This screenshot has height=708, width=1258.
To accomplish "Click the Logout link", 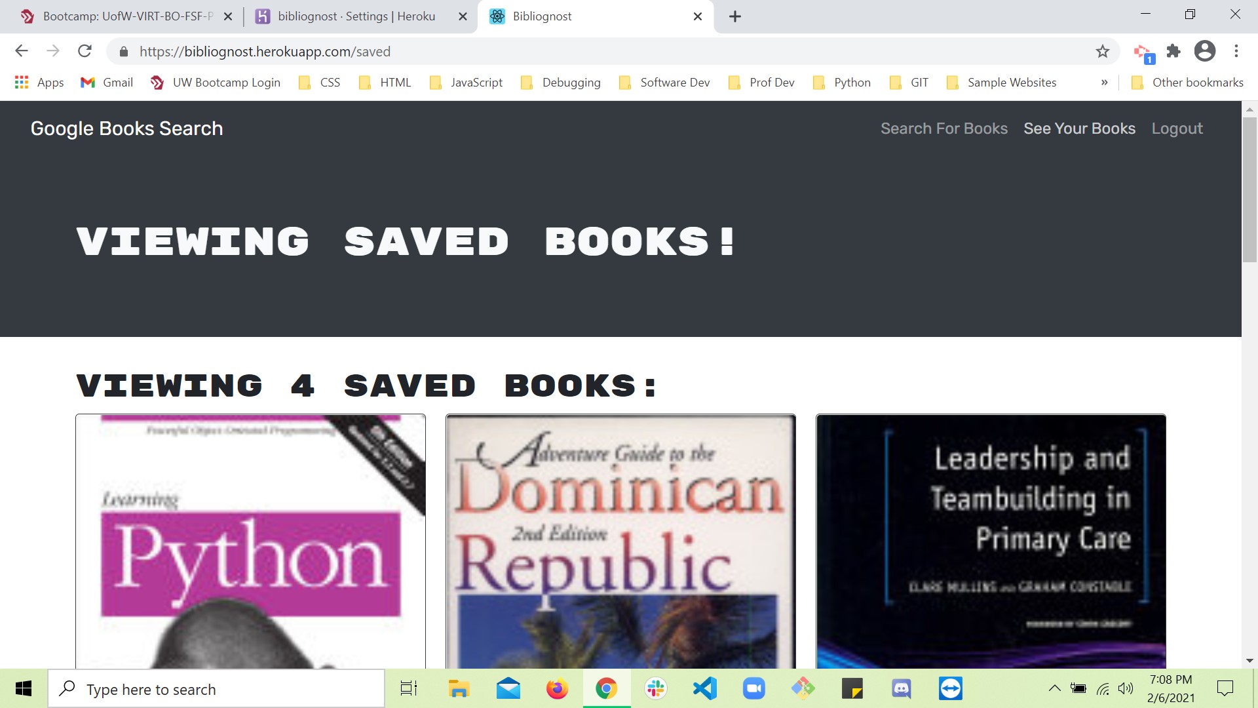I will pyautogui.click(x=1177, y=128).
